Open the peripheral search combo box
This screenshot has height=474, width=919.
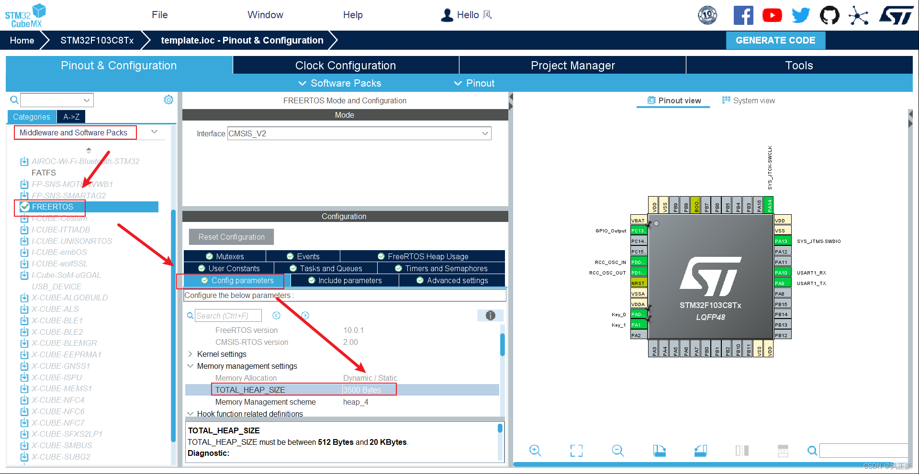(x=56, y=100)
